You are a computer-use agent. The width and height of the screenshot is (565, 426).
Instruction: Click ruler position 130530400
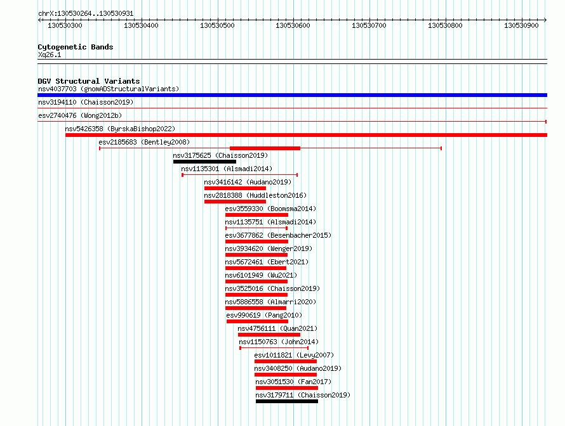click(141, 25)
